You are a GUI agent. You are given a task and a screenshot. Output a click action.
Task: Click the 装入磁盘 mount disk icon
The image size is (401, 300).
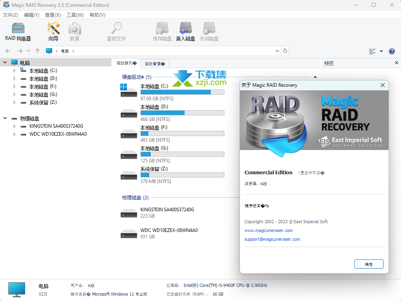click(x=185, y=32)
